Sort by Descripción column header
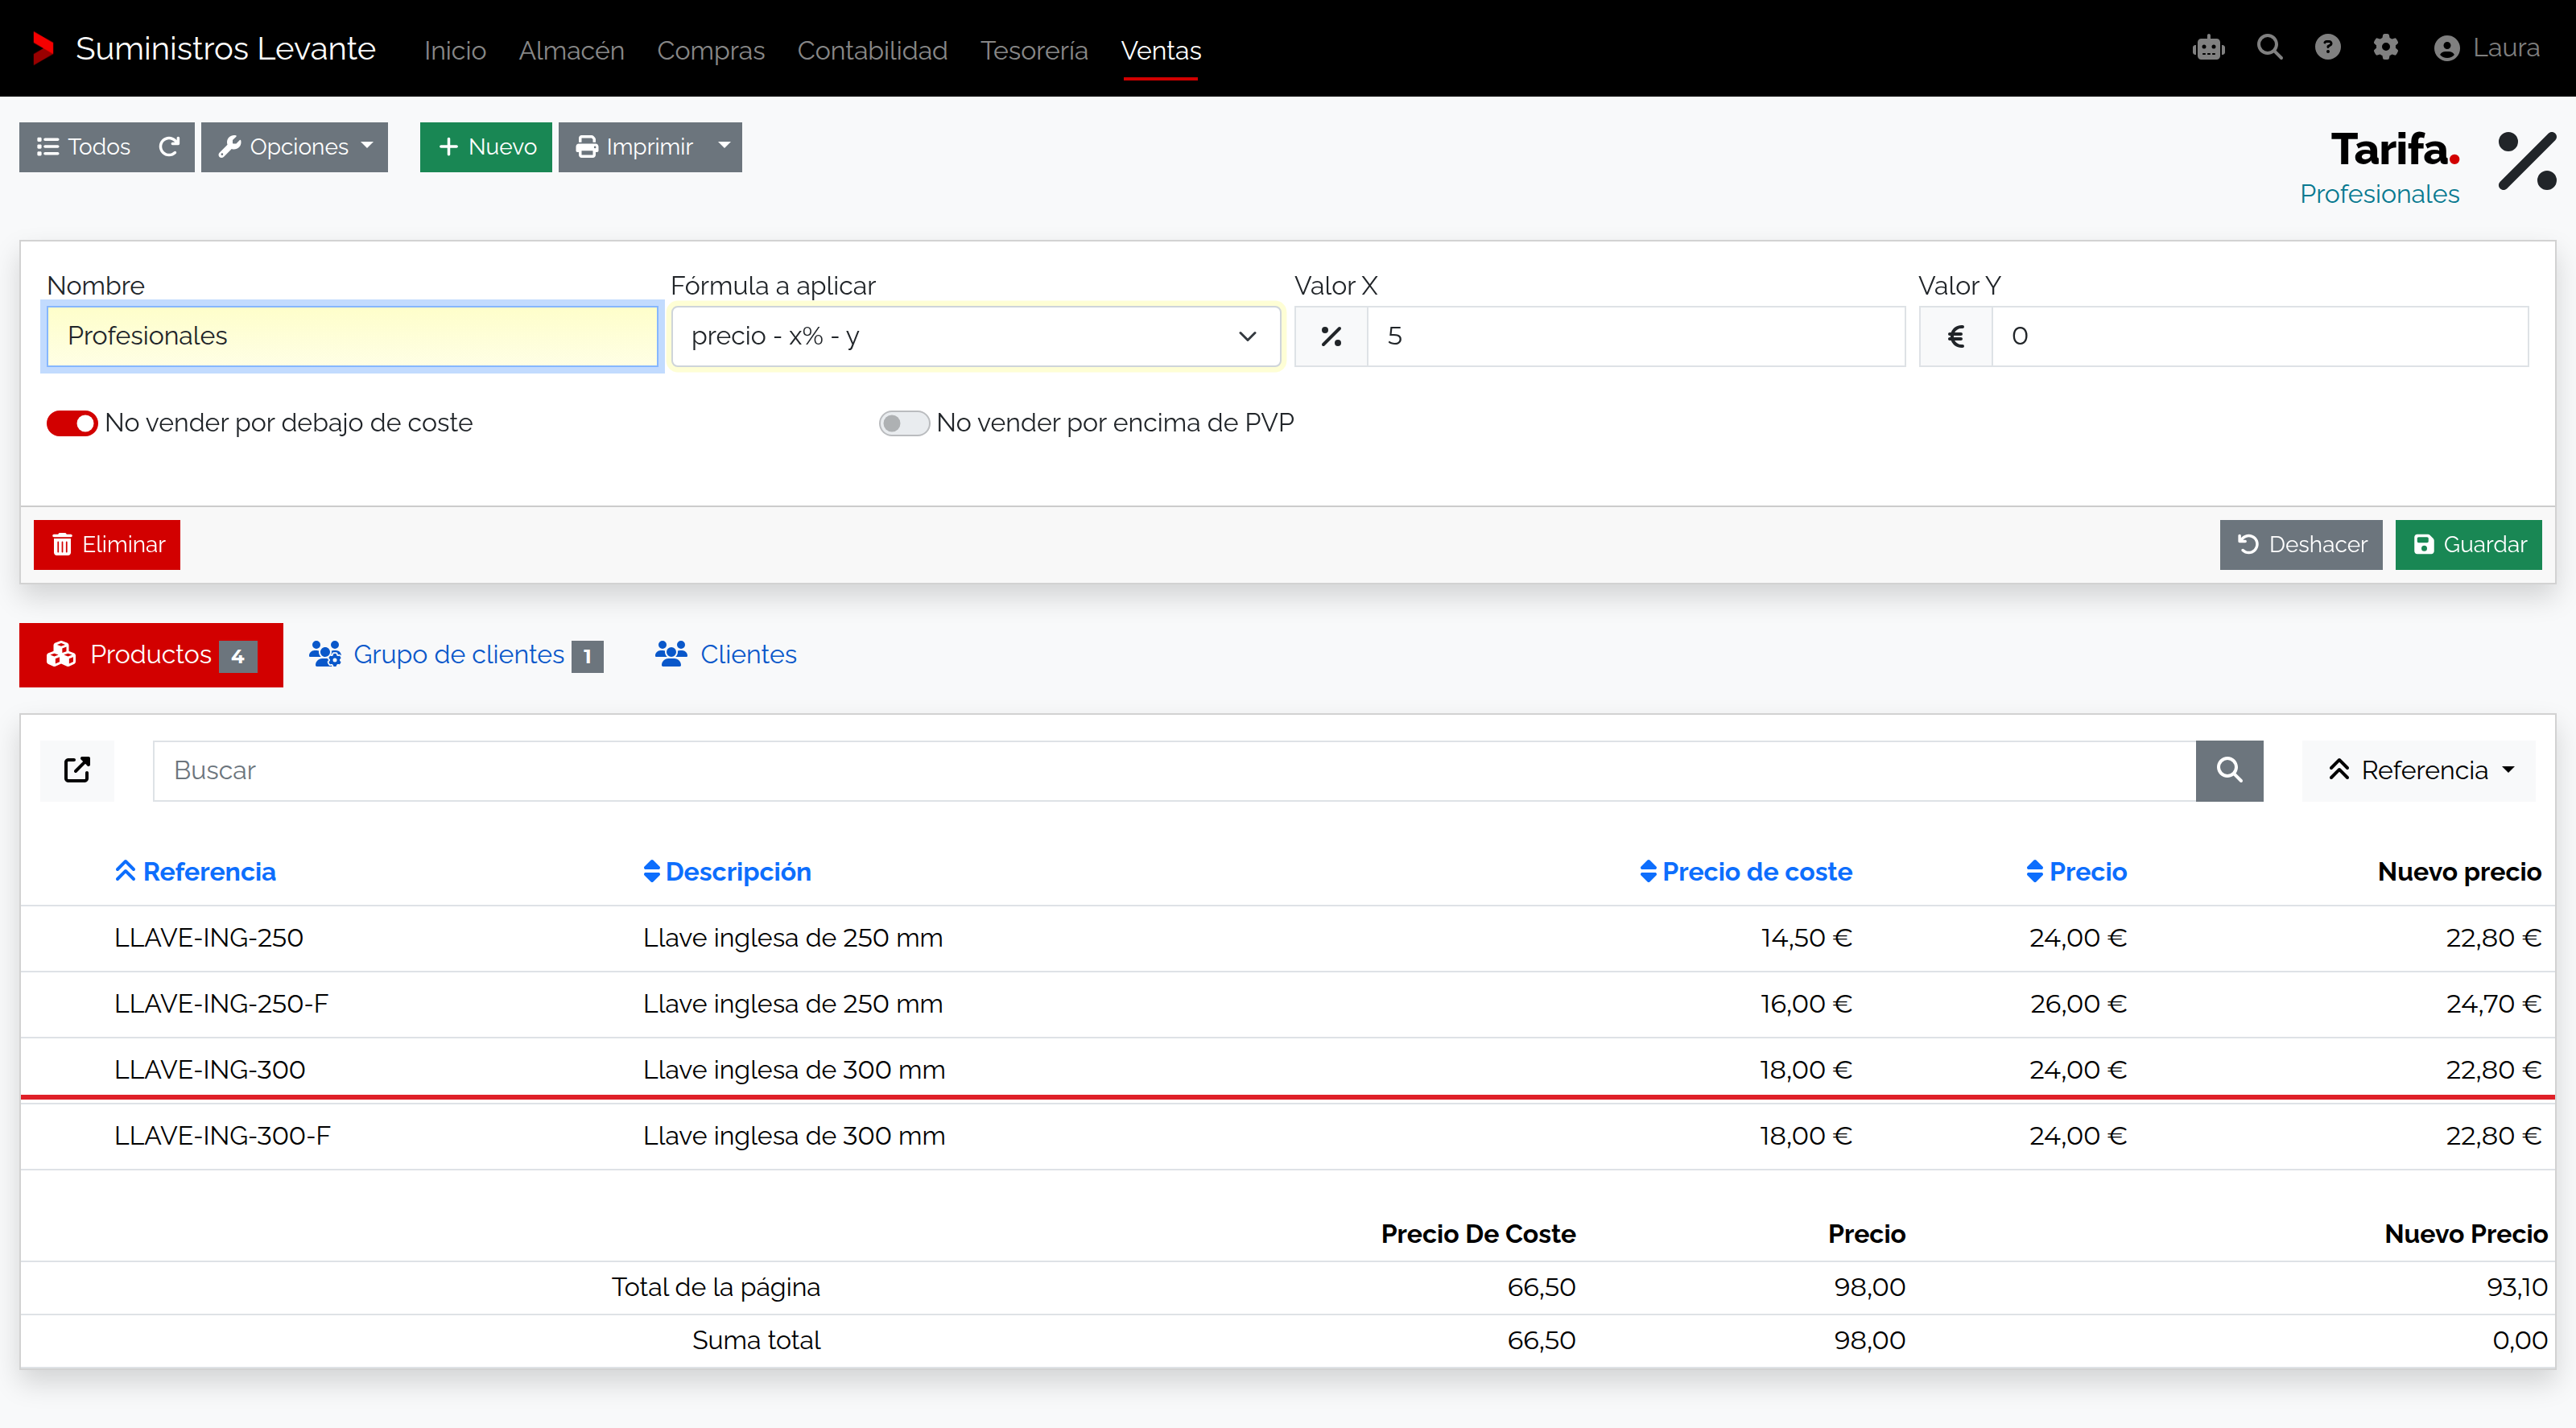 [x=727, y=872]
